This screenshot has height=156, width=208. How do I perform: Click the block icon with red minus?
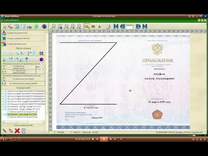pos(17,53)
